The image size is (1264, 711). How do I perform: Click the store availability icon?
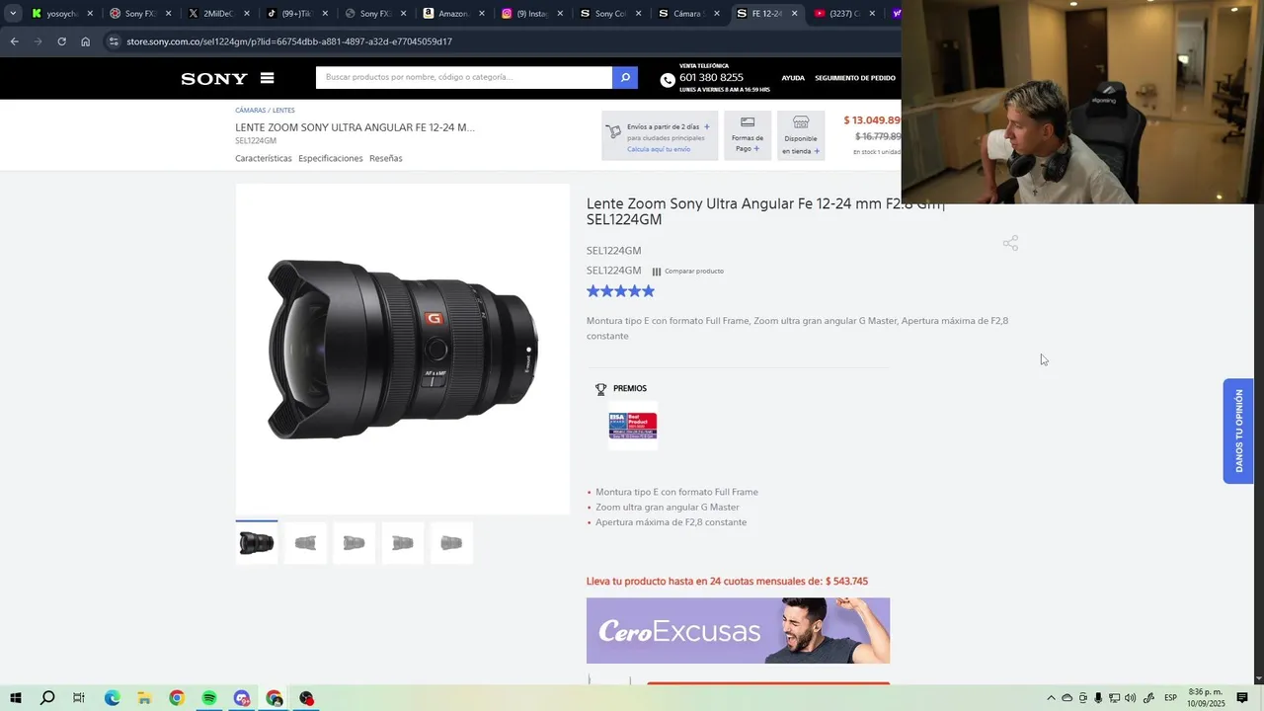point(801,122)
